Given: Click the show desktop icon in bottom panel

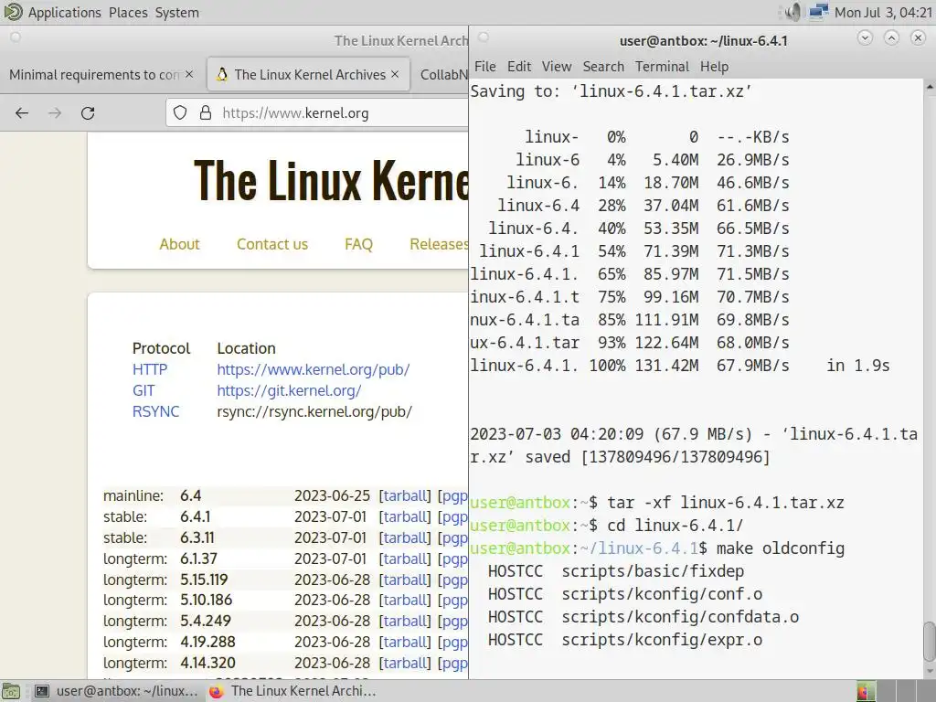Looking at the screenshot, I should pyautogui.click(x=11, y=691).
